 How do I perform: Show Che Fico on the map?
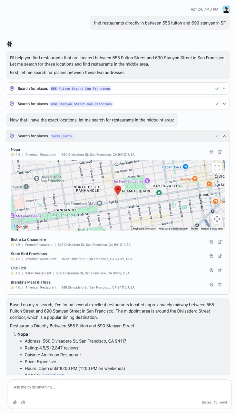tap(211, 270)
